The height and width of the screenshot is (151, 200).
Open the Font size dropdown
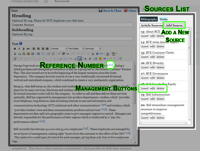coord(93,49)
